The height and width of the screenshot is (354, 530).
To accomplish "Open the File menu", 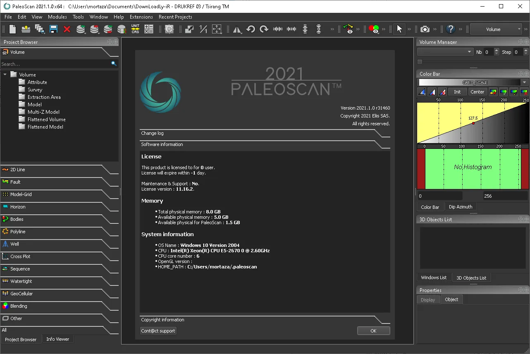I will point(8,17).
